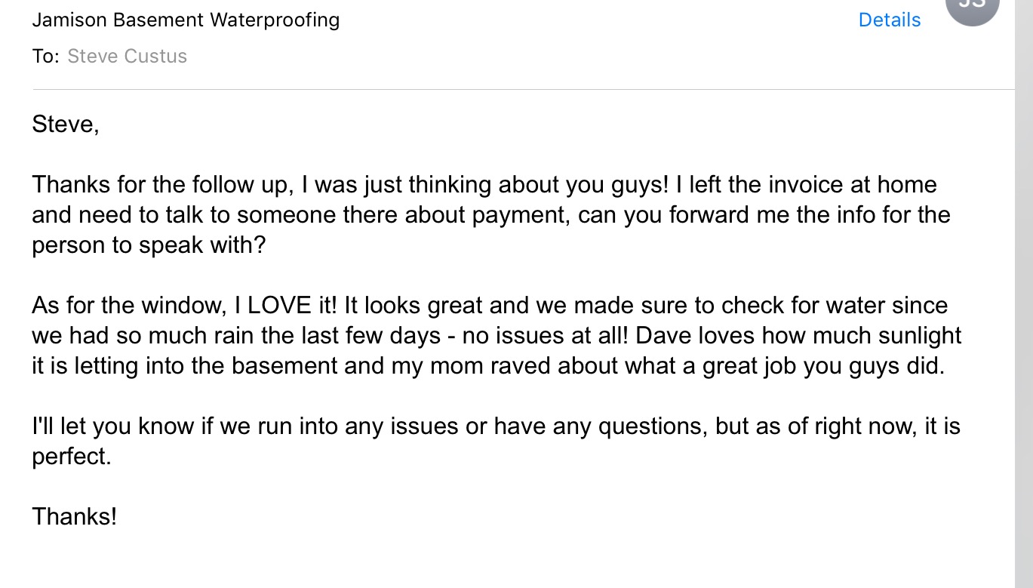Screen dimensions: 1033x588
Task: Click the word "perfect." ending the message
Action: click(x=71, y=457)
